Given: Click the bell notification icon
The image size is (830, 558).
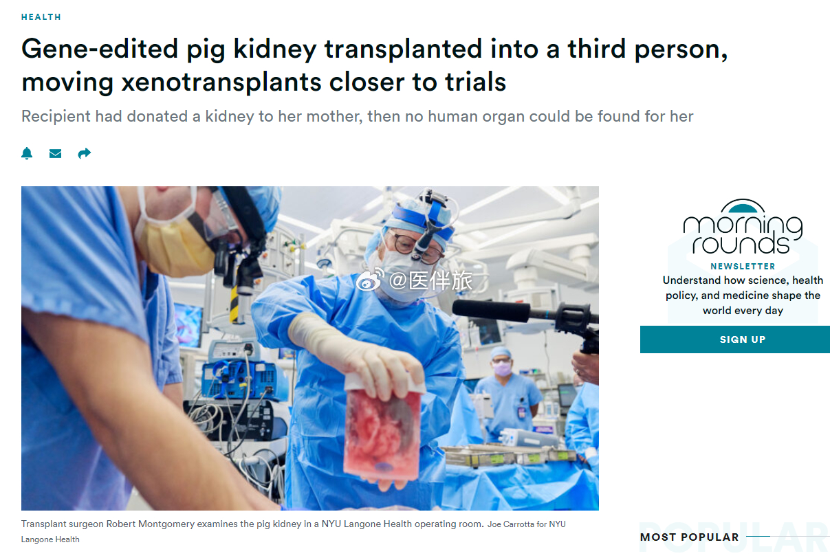Looking at the screenshot, I should 27,153.
